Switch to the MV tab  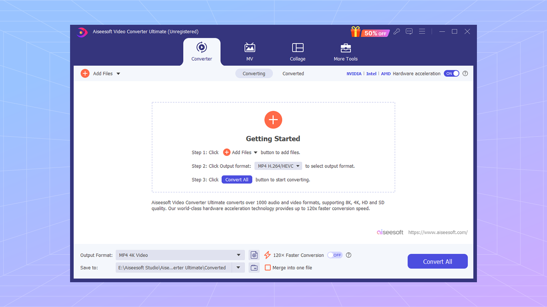point(249,52)
